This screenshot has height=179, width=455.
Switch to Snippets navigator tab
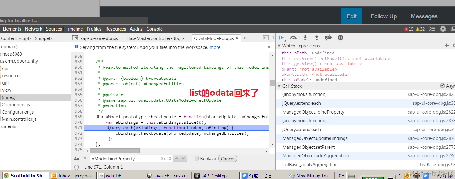pos(44,38)
